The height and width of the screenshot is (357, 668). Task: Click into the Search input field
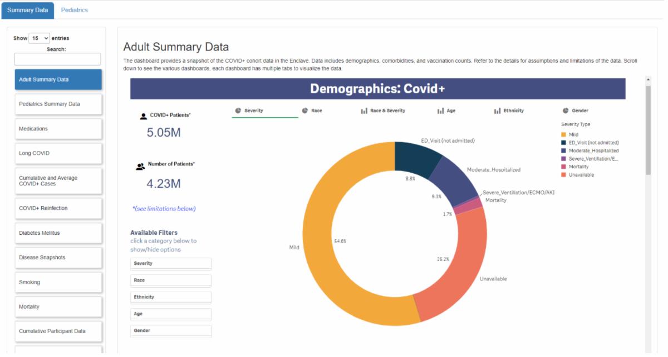click(x=57, y=59)
